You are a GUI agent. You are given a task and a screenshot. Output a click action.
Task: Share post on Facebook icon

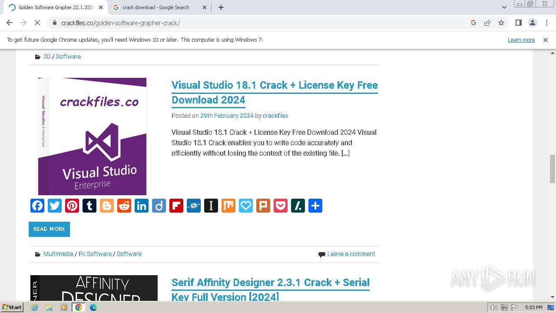point(37,206)
